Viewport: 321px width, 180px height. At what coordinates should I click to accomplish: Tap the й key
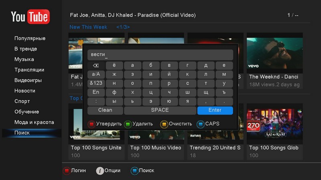(x=169, y=74)
